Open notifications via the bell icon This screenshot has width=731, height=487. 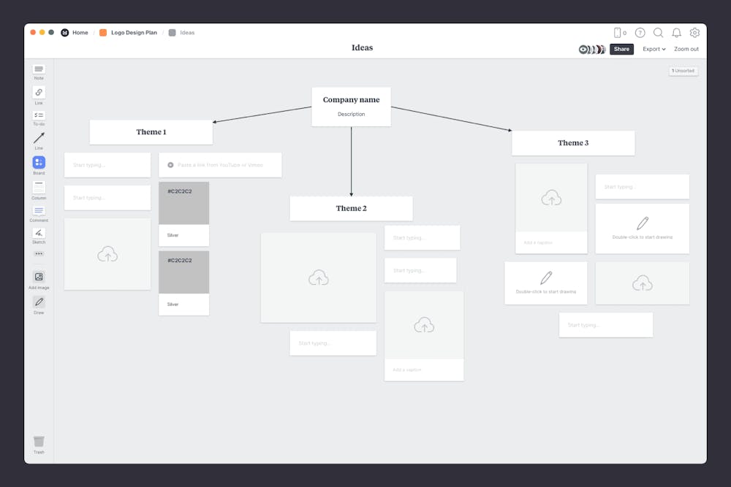pyautogui.click(x=677, y=33)
